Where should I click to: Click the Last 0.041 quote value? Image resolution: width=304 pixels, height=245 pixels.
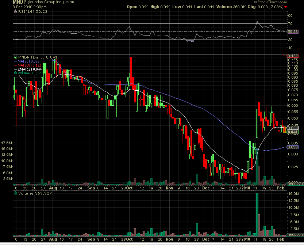[x=204, y=7]
